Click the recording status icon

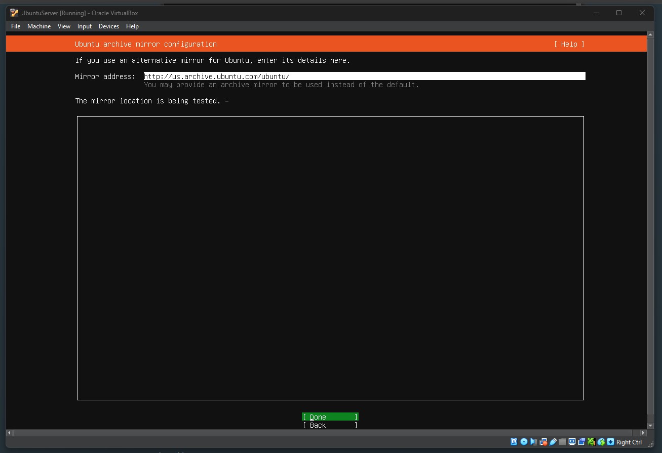[581, 442]
